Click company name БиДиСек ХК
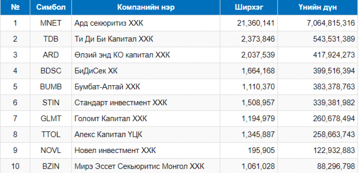 click(x=96, y=71)
